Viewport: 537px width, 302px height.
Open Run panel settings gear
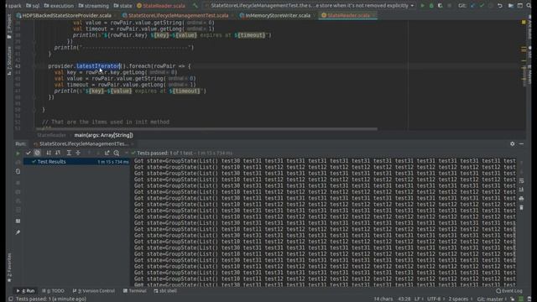512,143
